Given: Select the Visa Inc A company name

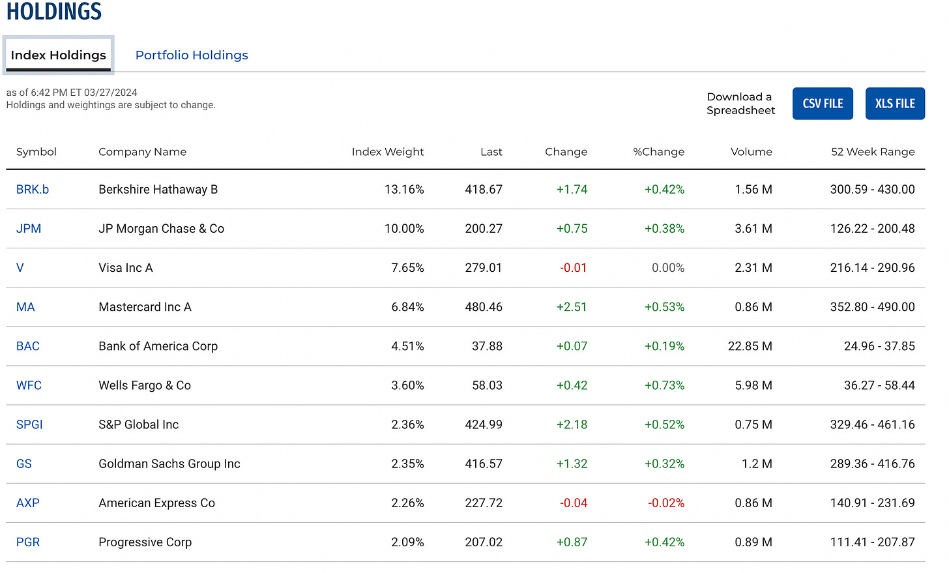Looking at the screenshot, I should pyautogui.click(x=126, y=268).
